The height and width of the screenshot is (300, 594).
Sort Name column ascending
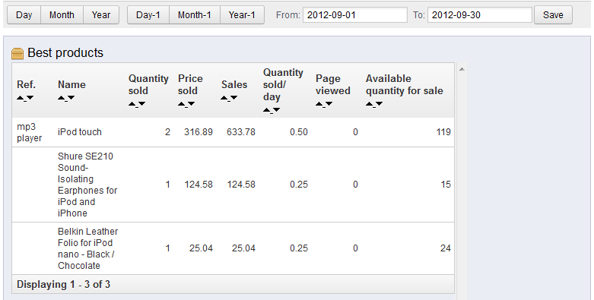pyautogui.click(x=61, y=98)
